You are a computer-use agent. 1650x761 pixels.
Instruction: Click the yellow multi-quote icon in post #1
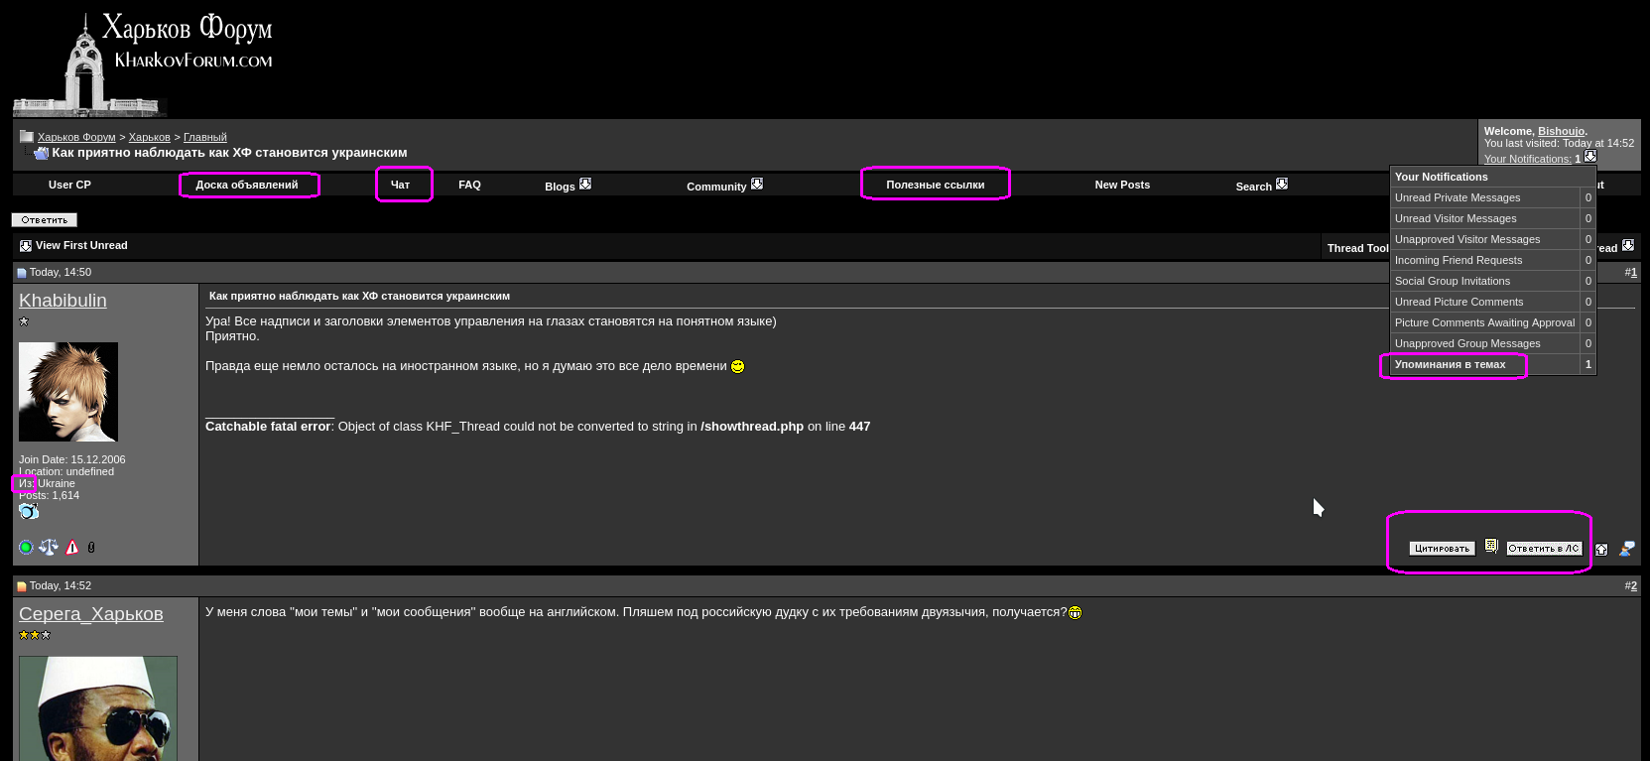(1491, 547)
